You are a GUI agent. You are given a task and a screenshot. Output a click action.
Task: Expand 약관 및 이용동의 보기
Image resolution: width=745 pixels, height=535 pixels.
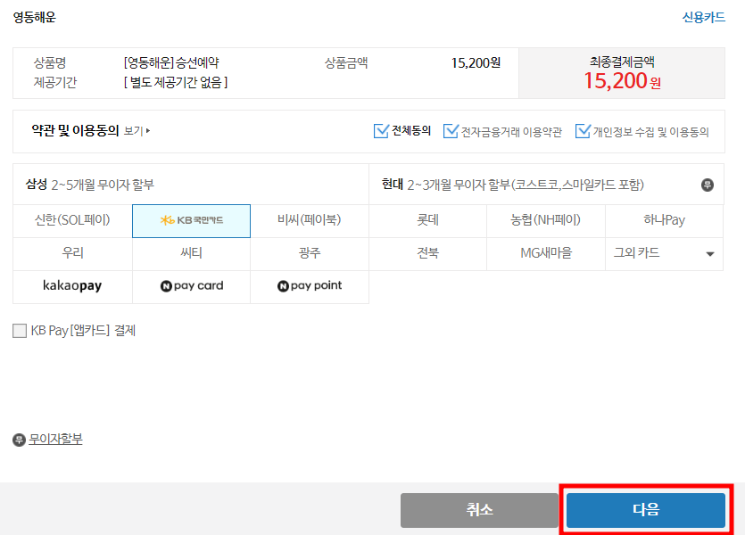pos(137,130)
